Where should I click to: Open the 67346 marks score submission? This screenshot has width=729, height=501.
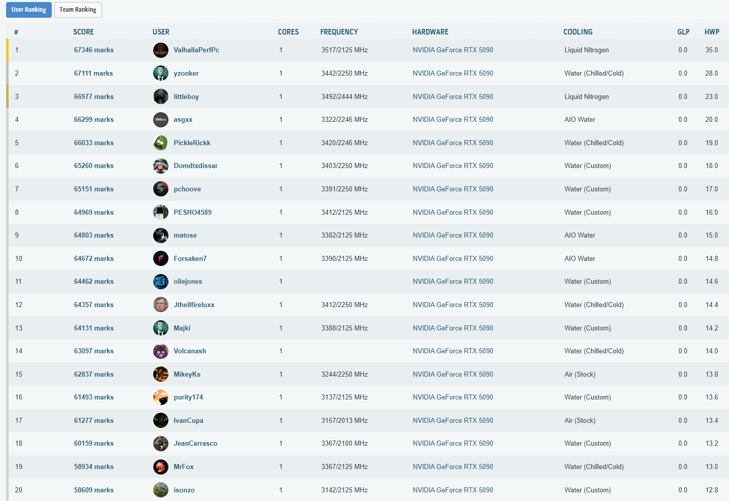93,50
